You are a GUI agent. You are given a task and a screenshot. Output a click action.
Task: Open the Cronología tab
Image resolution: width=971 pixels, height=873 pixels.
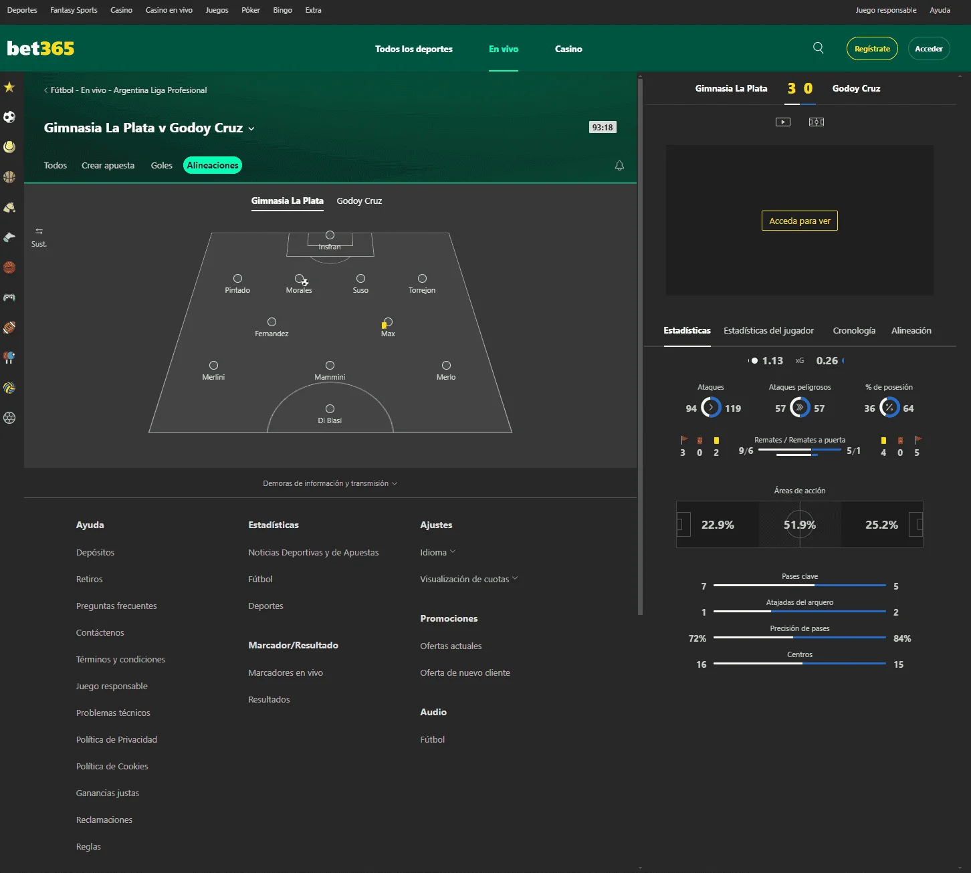click(854, 331)
